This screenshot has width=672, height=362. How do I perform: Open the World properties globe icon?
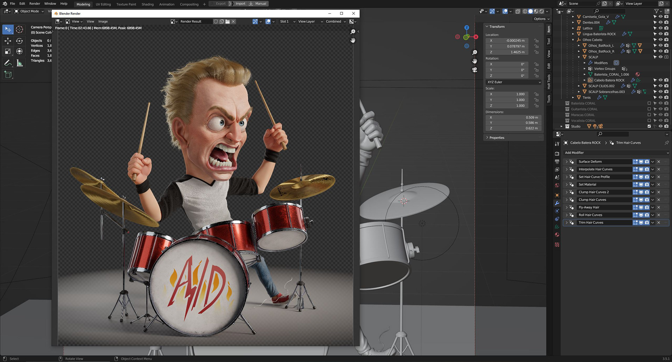click(557, 185)
